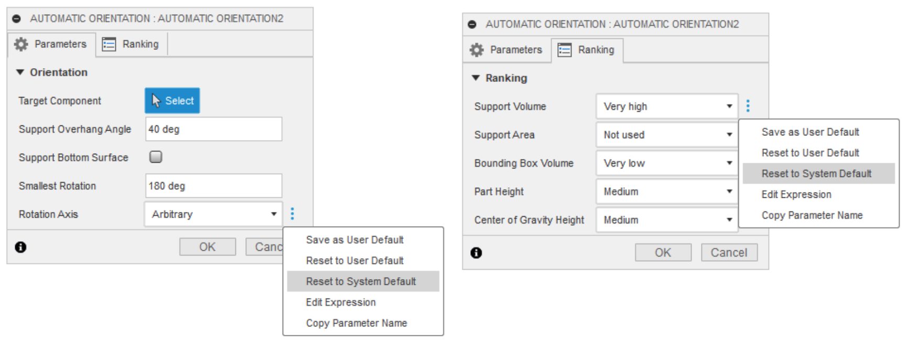Click the Support Overhang Angle field
The image size is (907, 340).
click(213, 129)
